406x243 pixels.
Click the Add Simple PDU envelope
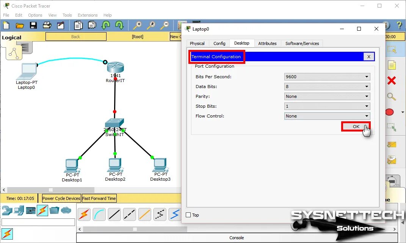392,145
